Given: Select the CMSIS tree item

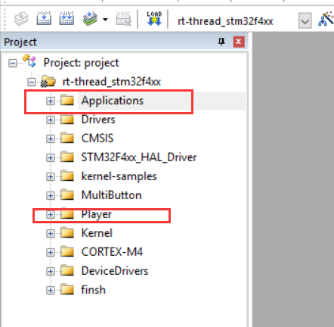Looking at the screenshot, I should click(x=97, y=139).
